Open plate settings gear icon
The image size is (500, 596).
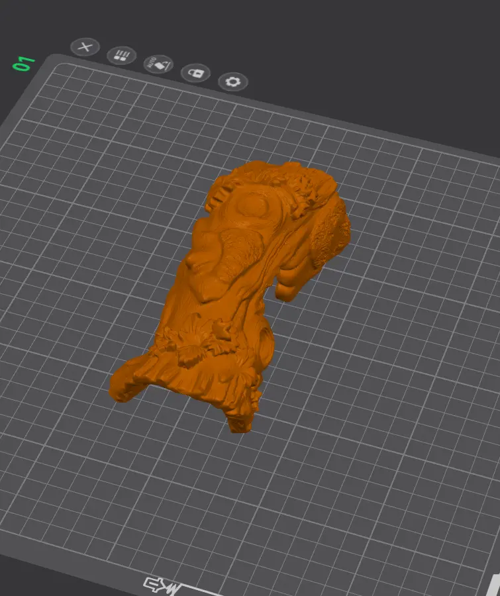233,81
